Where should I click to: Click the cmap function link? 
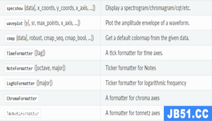click(11, 38)
